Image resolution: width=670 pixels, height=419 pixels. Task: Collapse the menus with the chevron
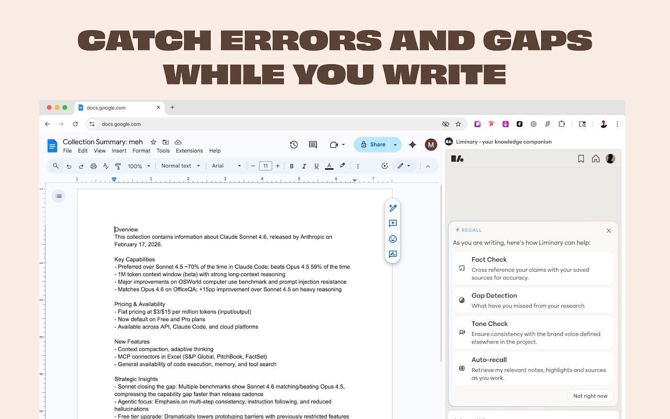[428, 166]
